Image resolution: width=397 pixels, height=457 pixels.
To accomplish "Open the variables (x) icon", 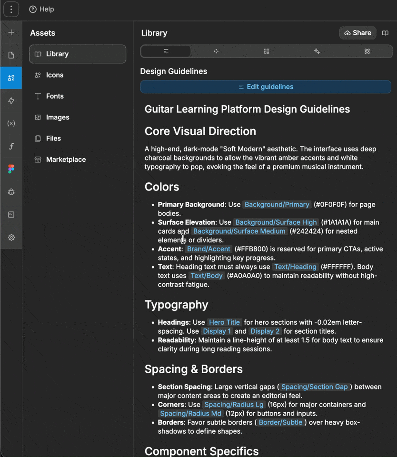I will tap(11, 123).
